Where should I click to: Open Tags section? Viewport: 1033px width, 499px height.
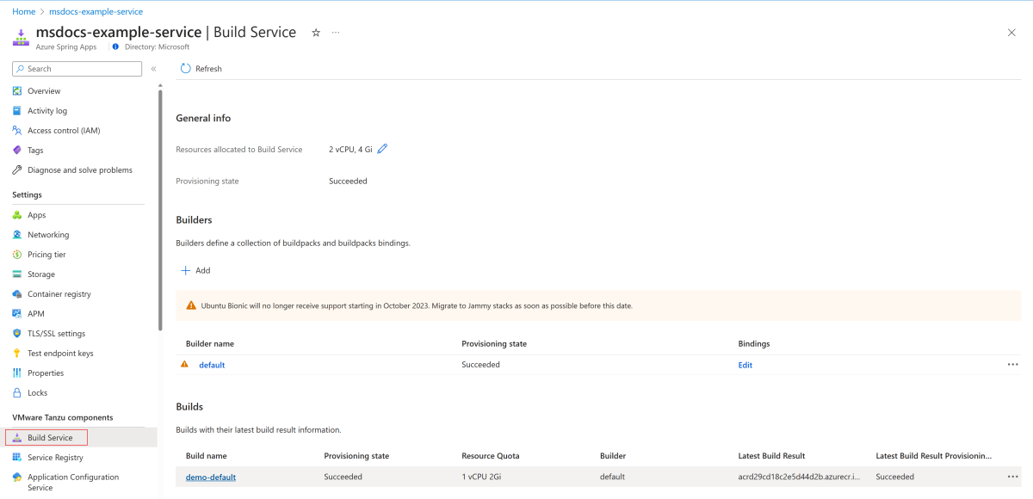pos(35,151)
